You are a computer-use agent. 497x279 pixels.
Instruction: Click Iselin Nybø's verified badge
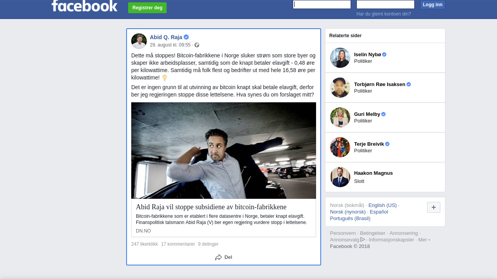384,55
